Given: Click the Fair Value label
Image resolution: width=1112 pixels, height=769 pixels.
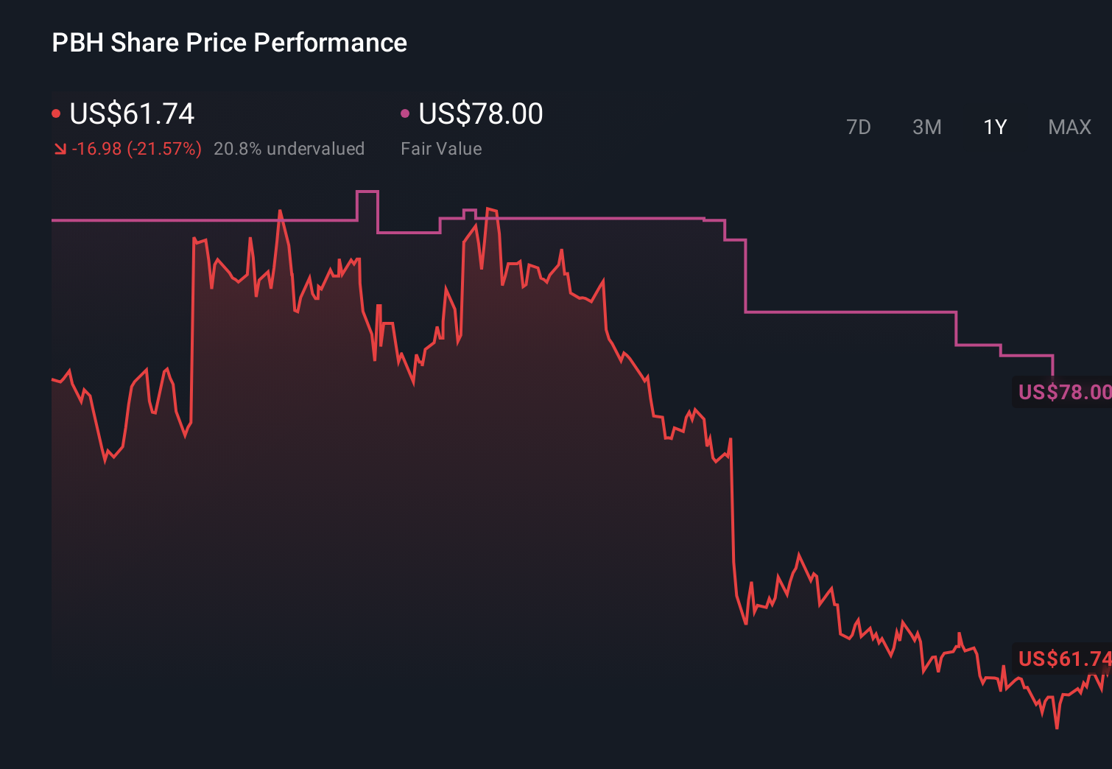Looking at the screenshot, I should coord(441,148).
